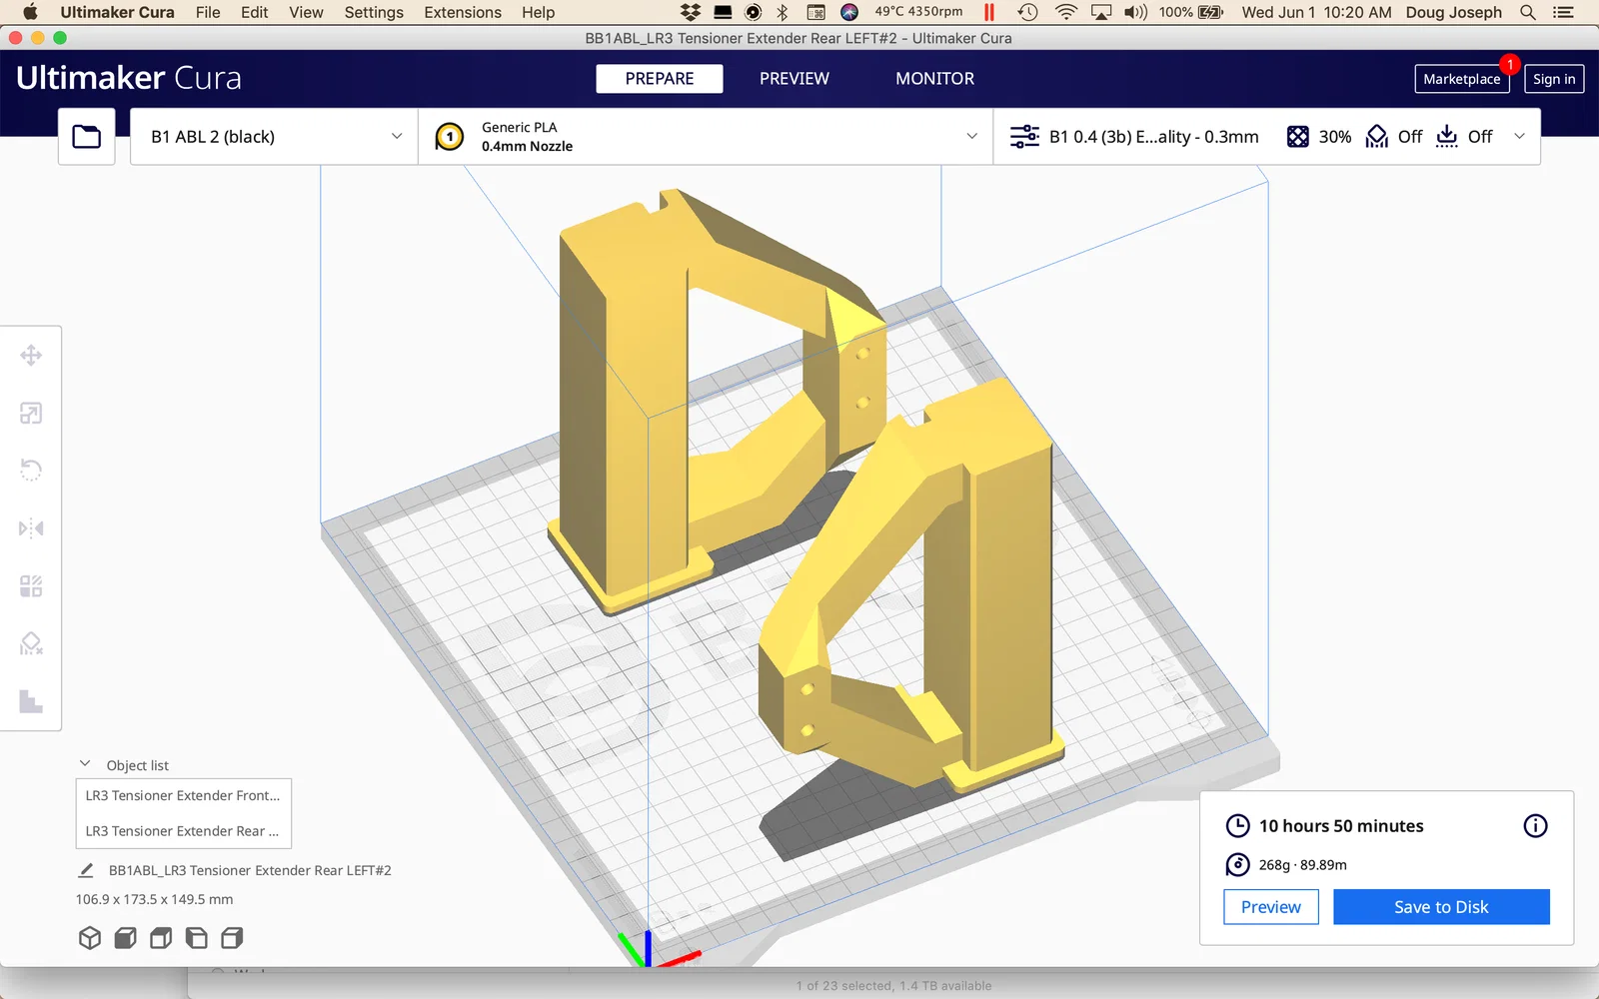Click the 10 hours 50 minutes estimate

click(1341, 826)
